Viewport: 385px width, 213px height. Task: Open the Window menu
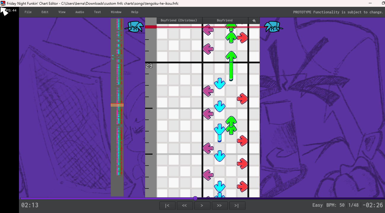[x=116, y=12]
